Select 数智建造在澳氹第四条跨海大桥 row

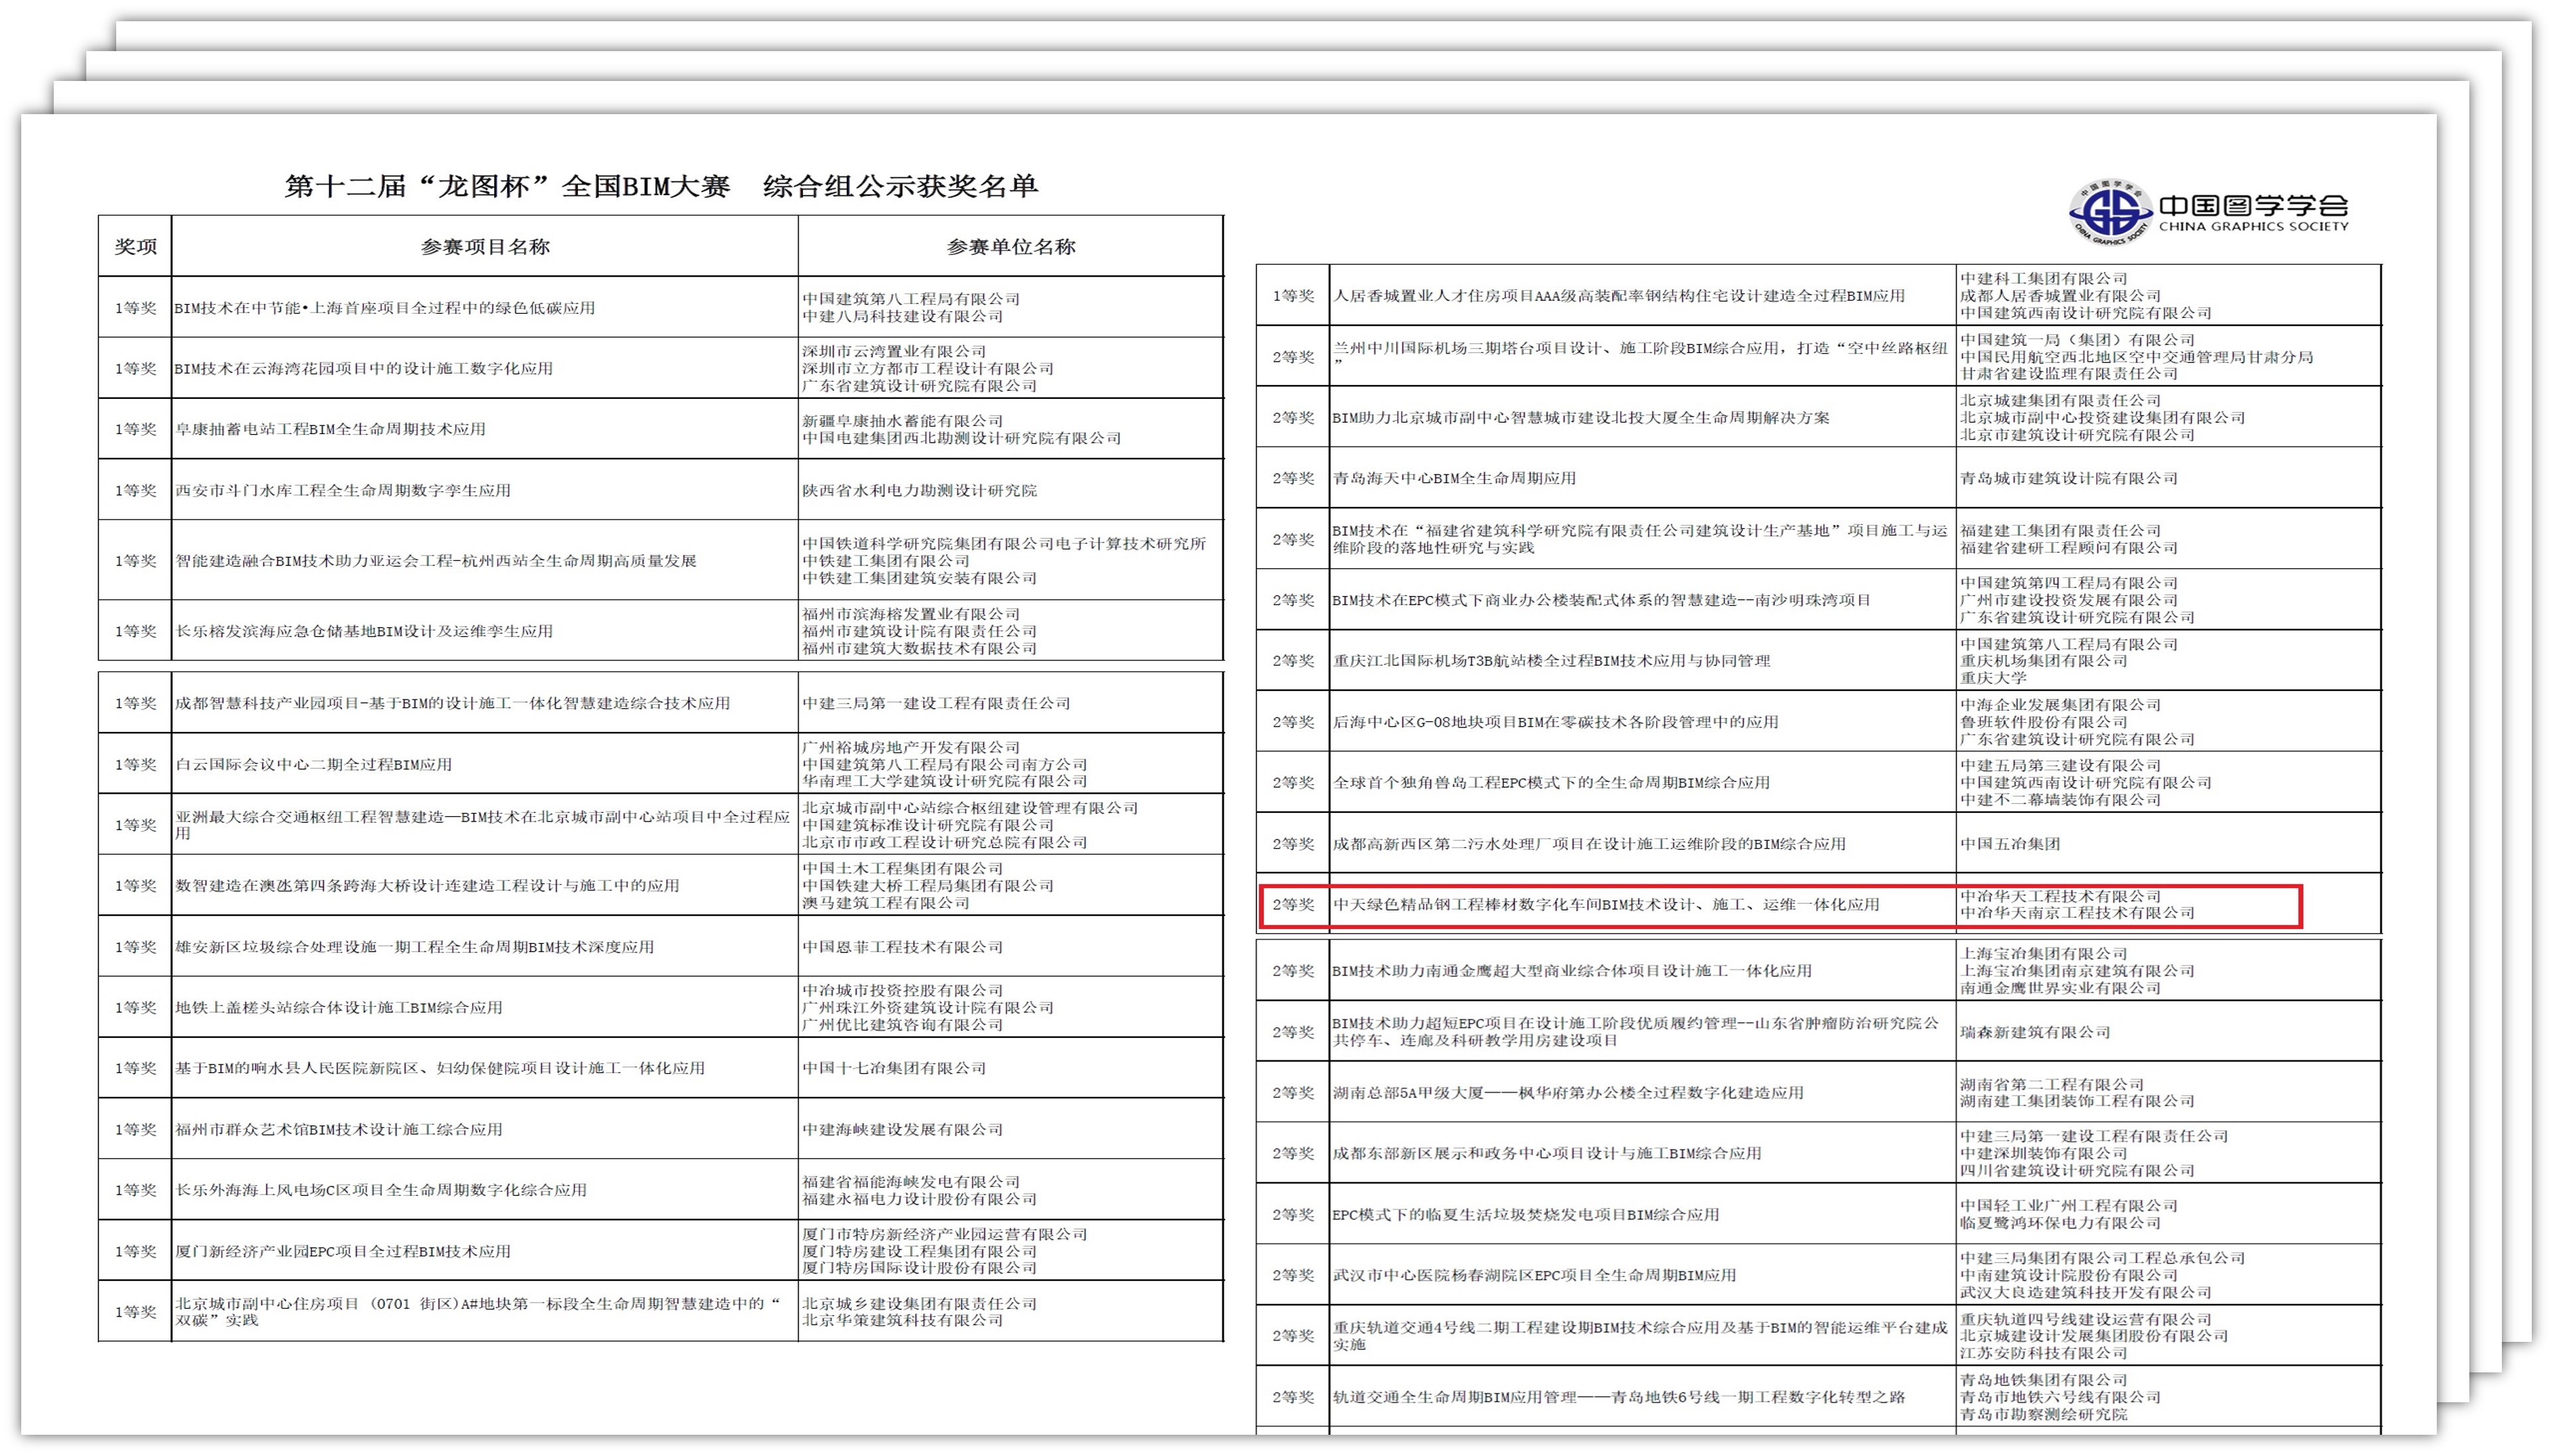pyautogui.click(x=660, y=885)
